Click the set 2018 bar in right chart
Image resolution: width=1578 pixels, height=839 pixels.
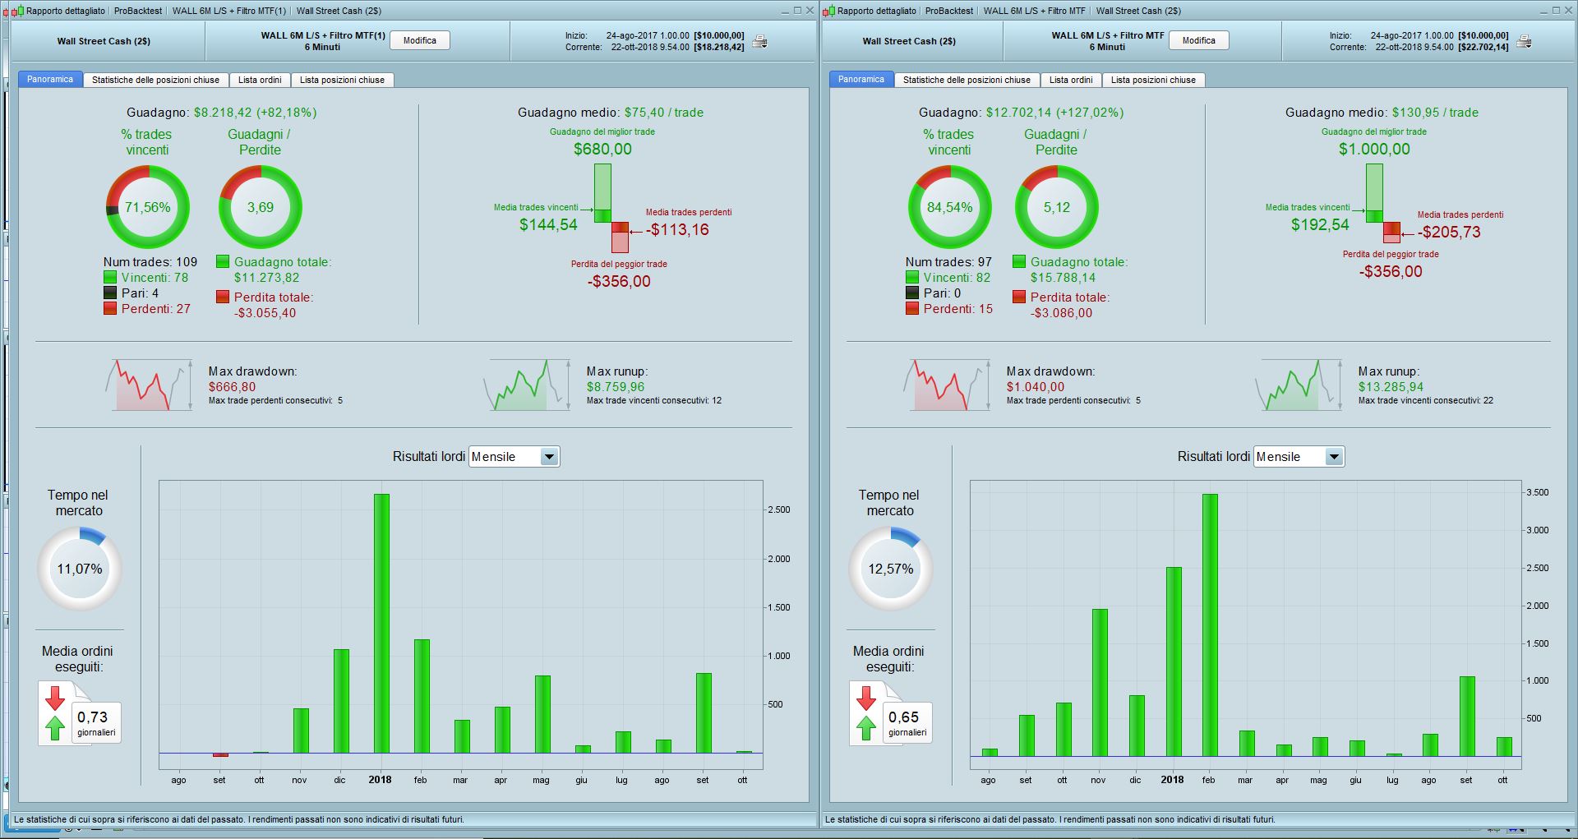[x=1467, y=716]
